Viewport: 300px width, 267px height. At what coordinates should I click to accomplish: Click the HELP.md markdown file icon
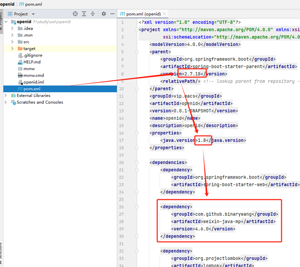(x=20, y=62)
